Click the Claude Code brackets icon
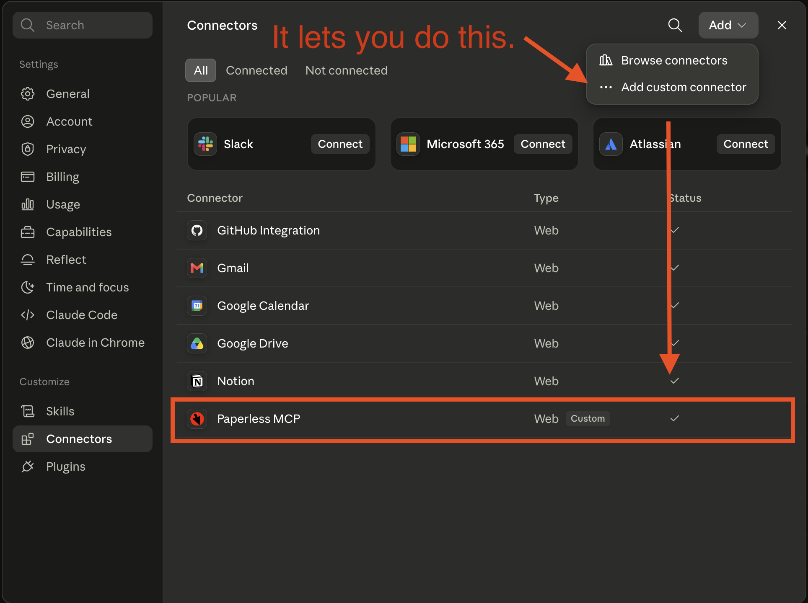The height and width of the screenshot is (603, 808). point(28,315)
